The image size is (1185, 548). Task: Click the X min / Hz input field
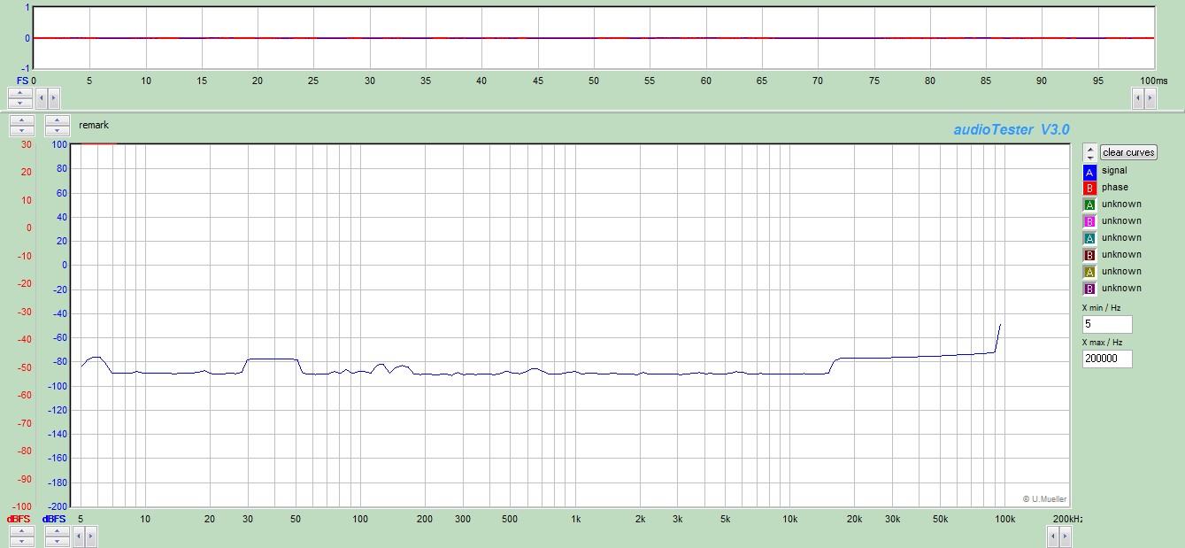tap(1106, 325)
